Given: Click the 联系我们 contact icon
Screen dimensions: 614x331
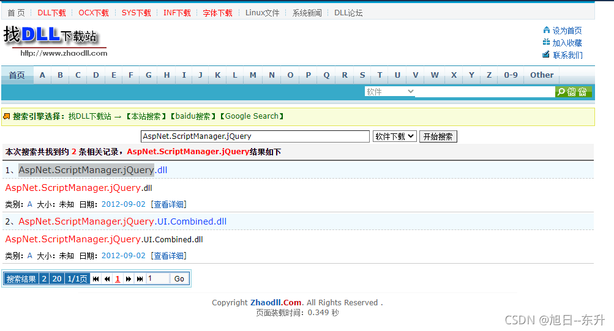Looking at the screenshot, I should (x=546, y=54).
